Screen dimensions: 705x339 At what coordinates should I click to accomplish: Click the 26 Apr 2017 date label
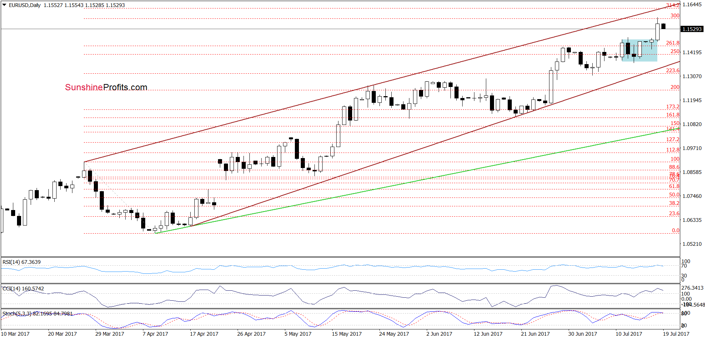tap(251, 334)
